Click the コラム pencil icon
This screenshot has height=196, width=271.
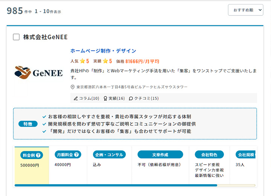pos(76,98)
